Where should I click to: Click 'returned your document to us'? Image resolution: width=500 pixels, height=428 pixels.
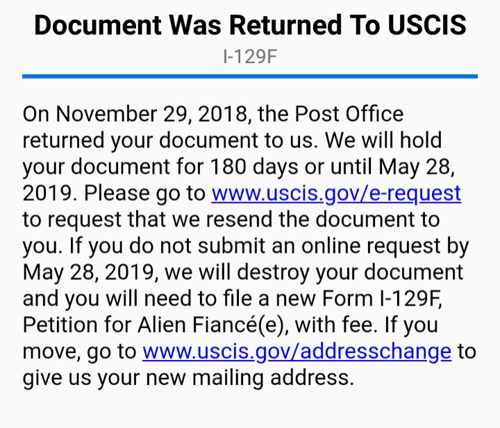[x=170, y=140]
